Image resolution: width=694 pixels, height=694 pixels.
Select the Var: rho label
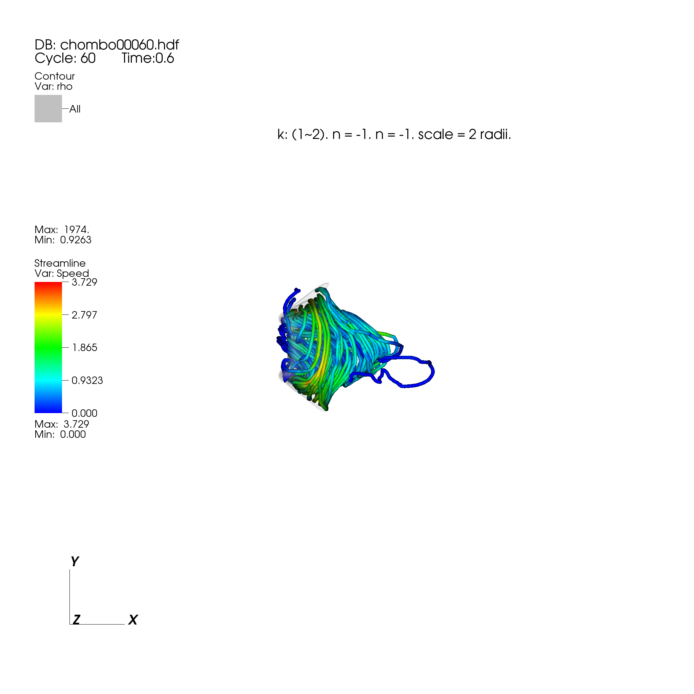tap(54, 86)
